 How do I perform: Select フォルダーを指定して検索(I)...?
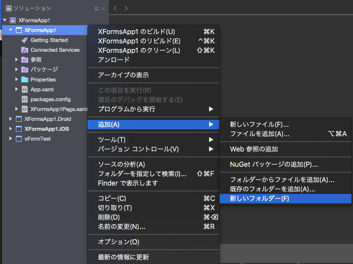point(153,174)
